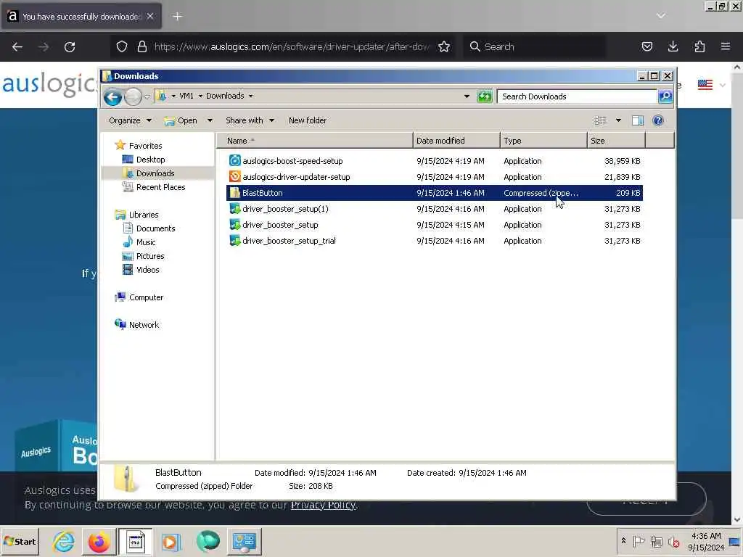This screenshot has width=743, height=557.
Task: Open Music library
Action: tap(145, 242)
